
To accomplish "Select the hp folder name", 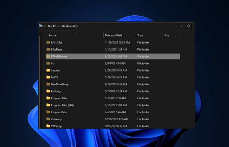I will (x=52, y=63).
